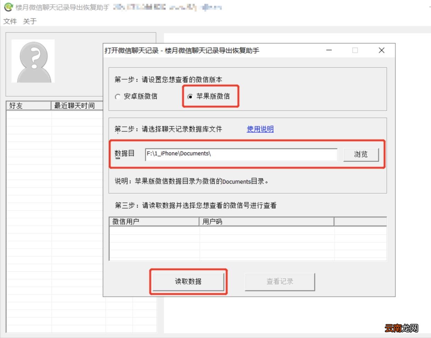The width and height of the screenshot is (431, 338).
Task: Click the 好友 column header in main window
Action: tap(29, 105)
